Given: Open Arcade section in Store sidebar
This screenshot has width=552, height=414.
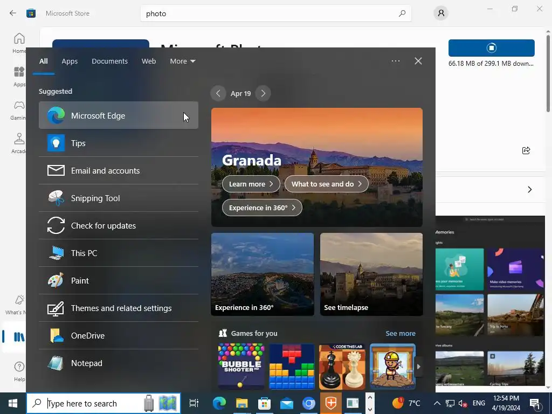Looking at the screenshot, I should pyautogui.click(x=18, y=143).
